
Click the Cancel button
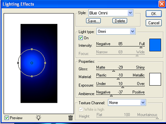pos(154,23)
